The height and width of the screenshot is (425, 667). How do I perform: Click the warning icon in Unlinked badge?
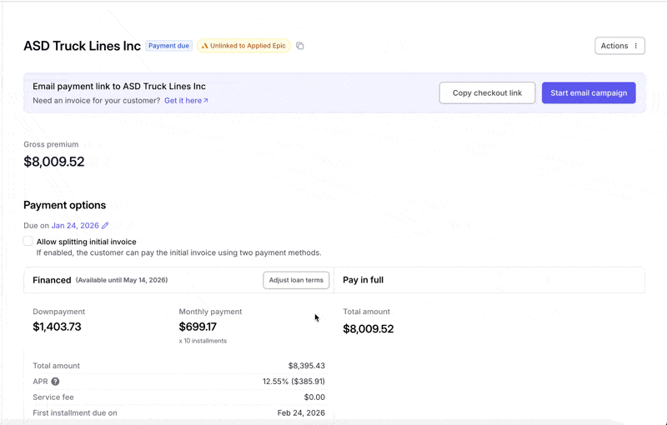204,46
